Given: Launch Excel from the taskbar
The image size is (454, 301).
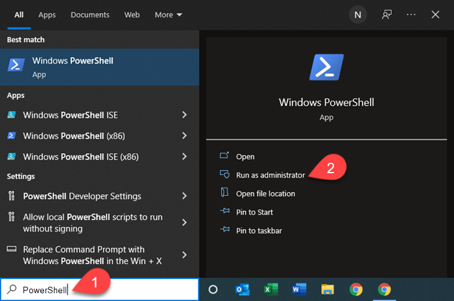Looking at the screenshot, I should 271,289.
